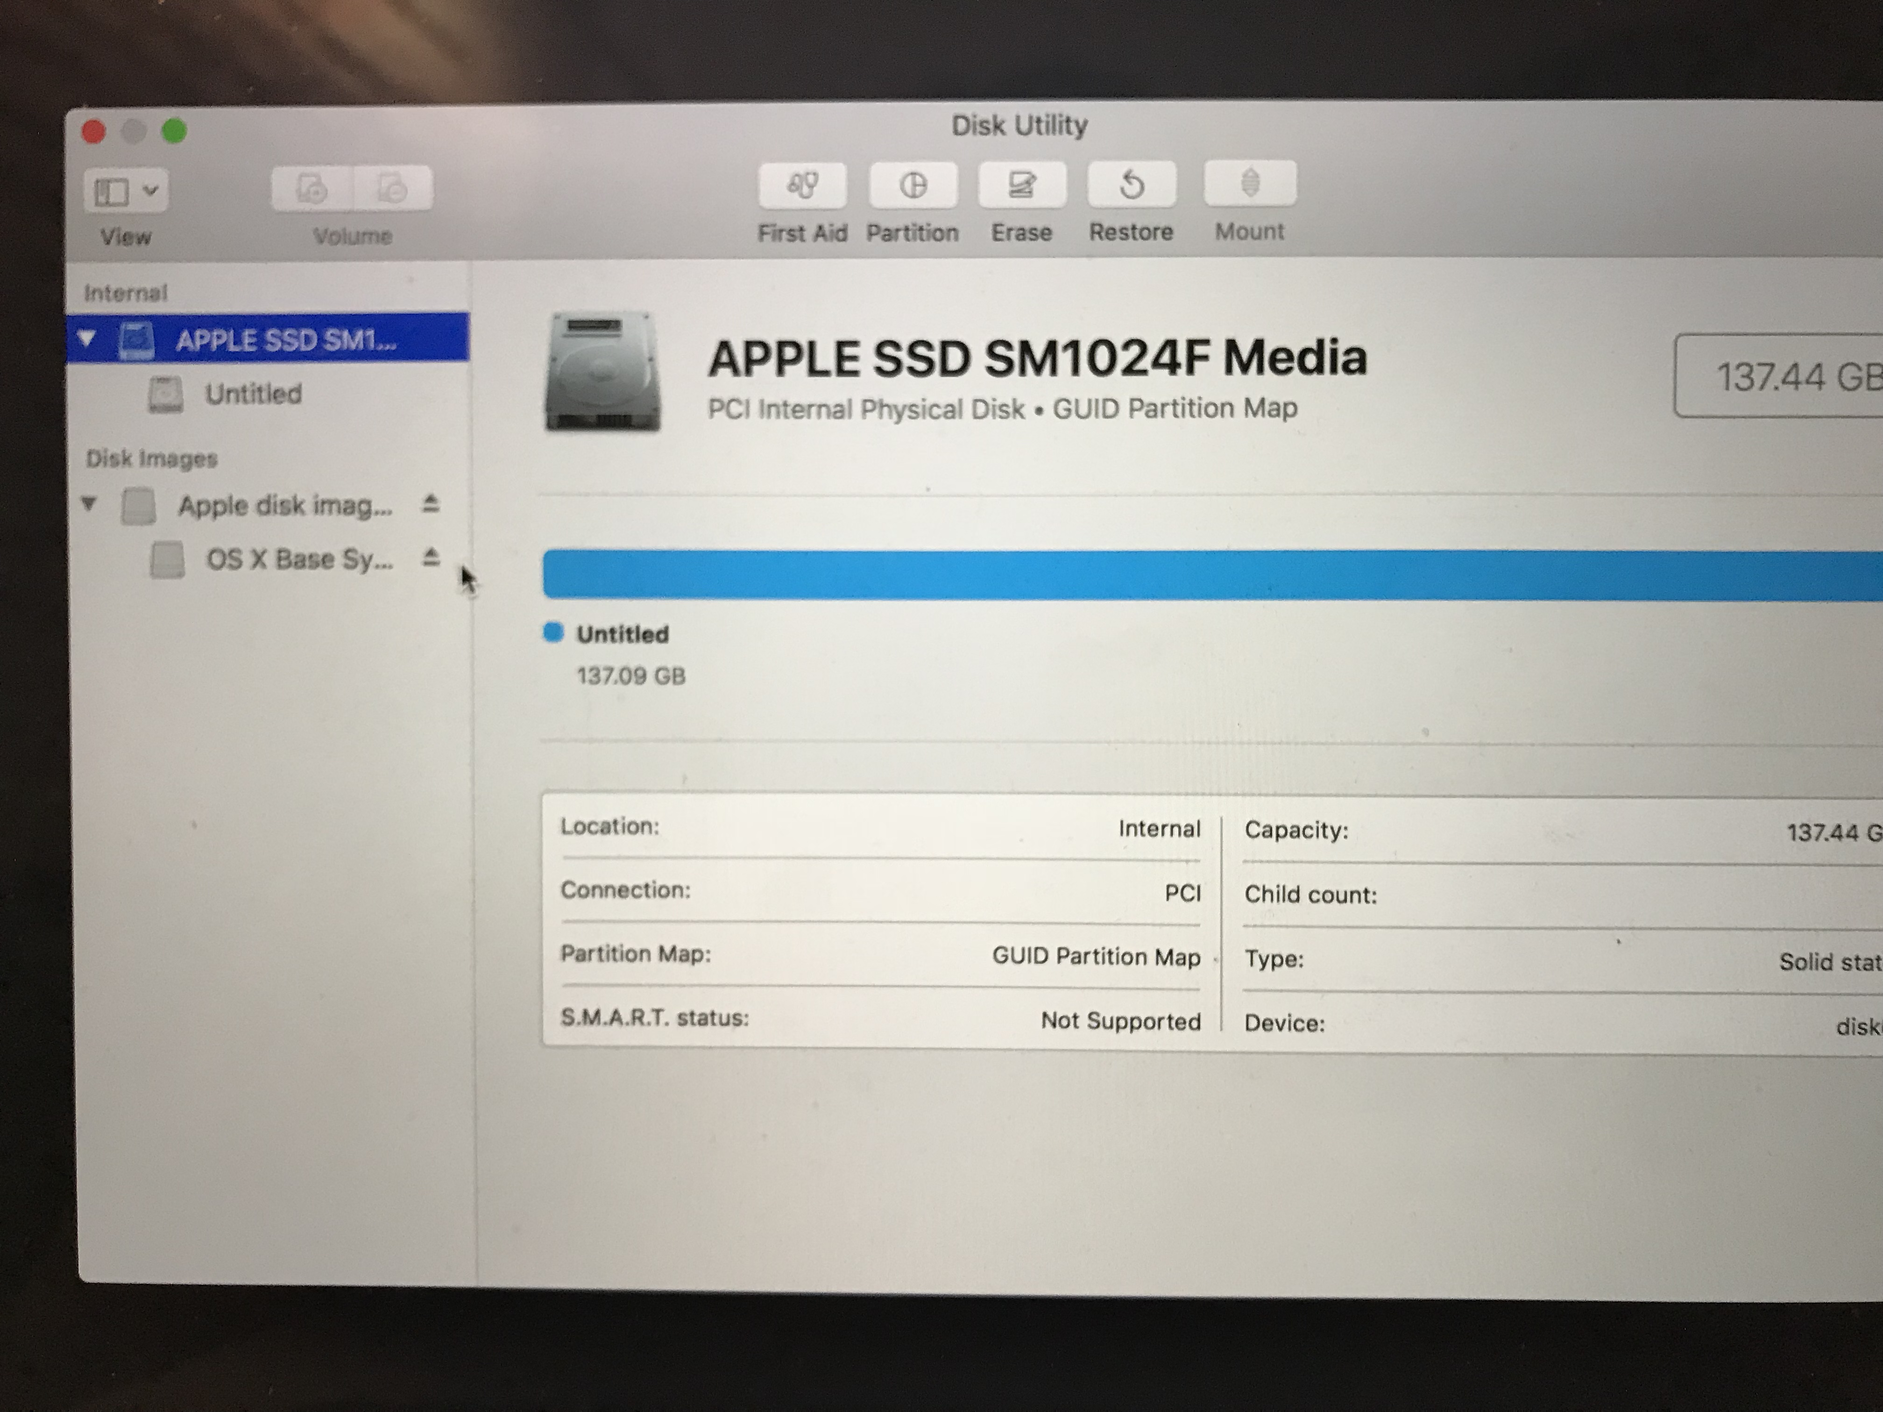Viewport: 1883px width, 1412px height.
Task: Click the blue Untitled legend dot
Action: tap(553, 632)
